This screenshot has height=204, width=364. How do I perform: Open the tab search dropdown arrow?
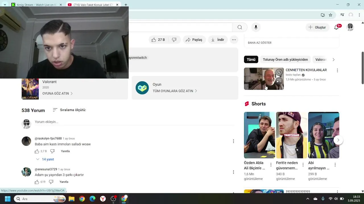[5, 5]
